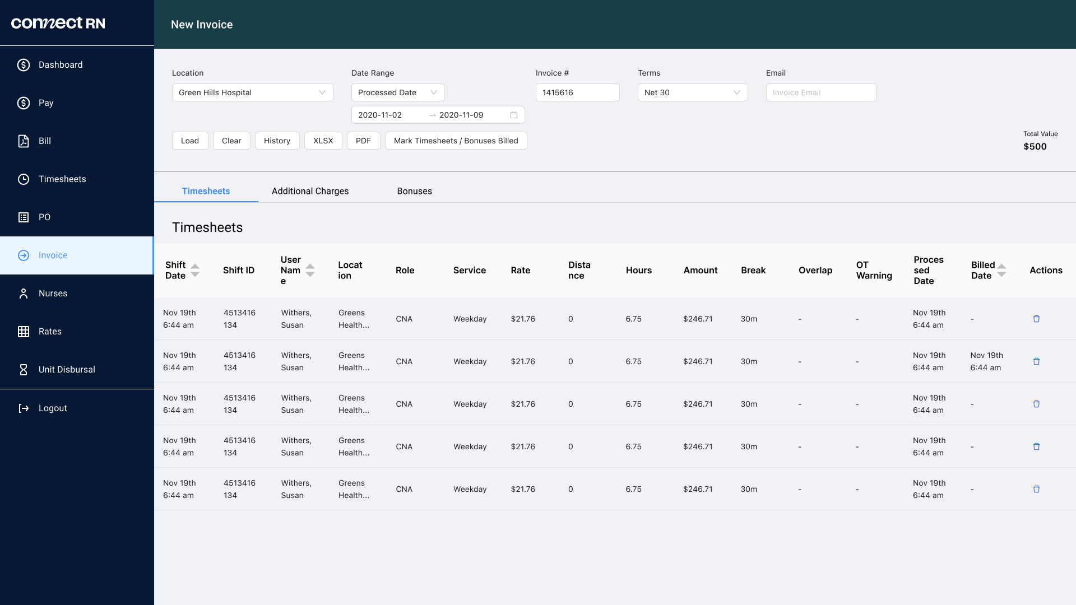Click into the Invoice Email input field

point(820,92)
